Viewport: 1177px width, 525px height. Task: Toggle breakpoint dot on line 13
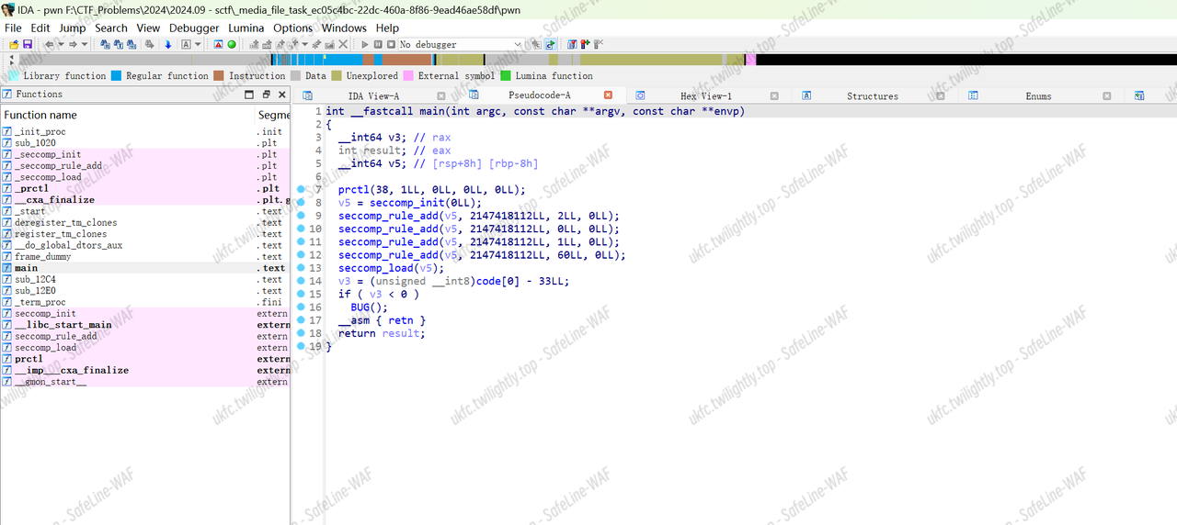(302, 268)
